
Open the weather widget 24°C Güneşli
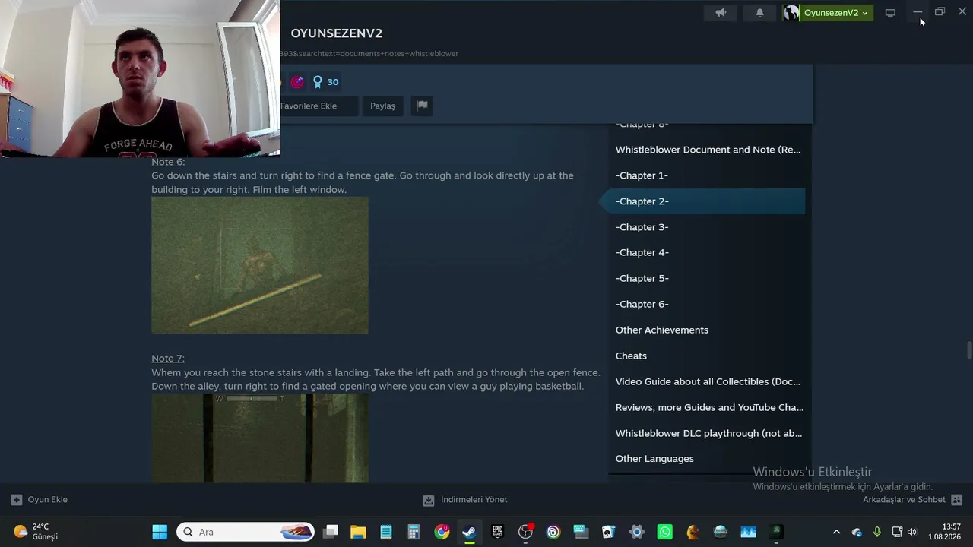click(x=36, y=532)
